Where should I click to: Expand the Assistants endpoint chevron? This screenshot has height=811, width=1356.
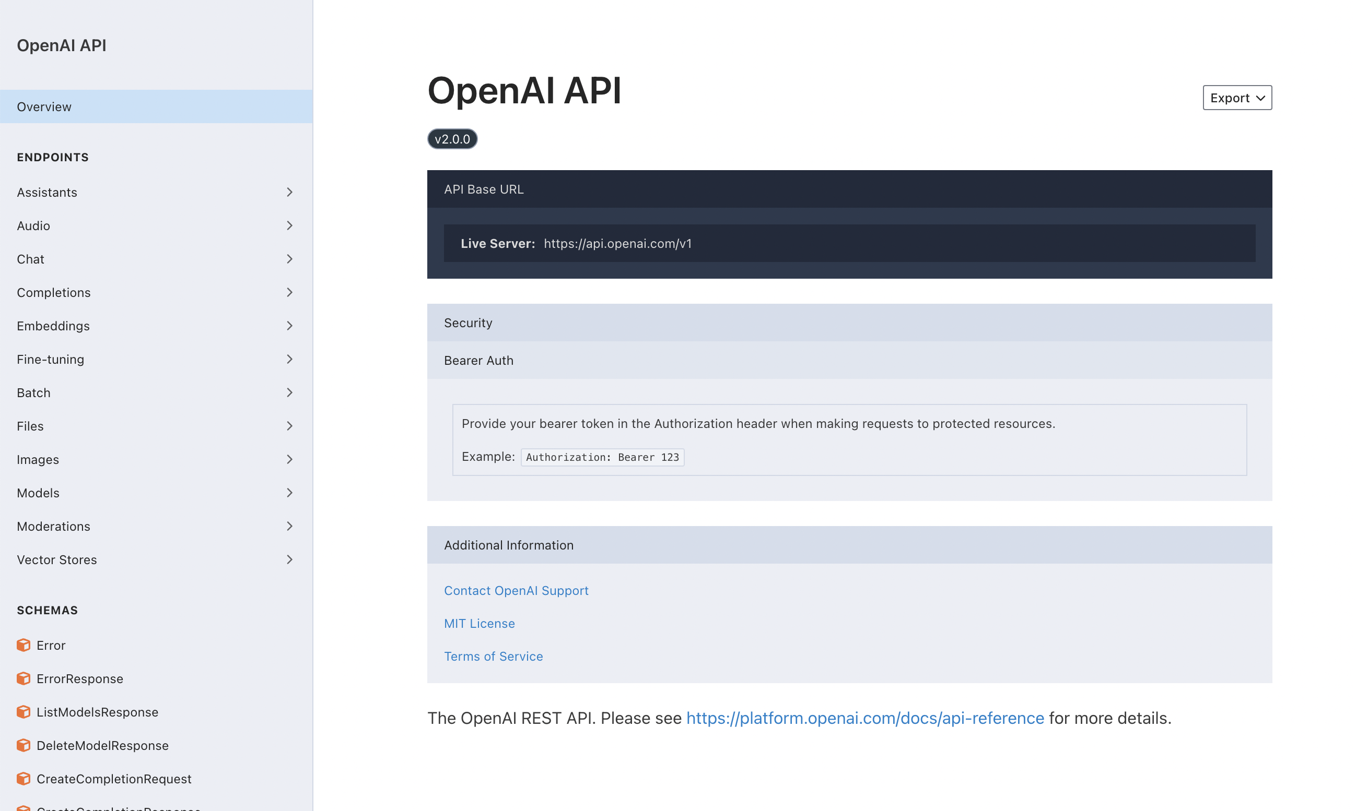289,193
